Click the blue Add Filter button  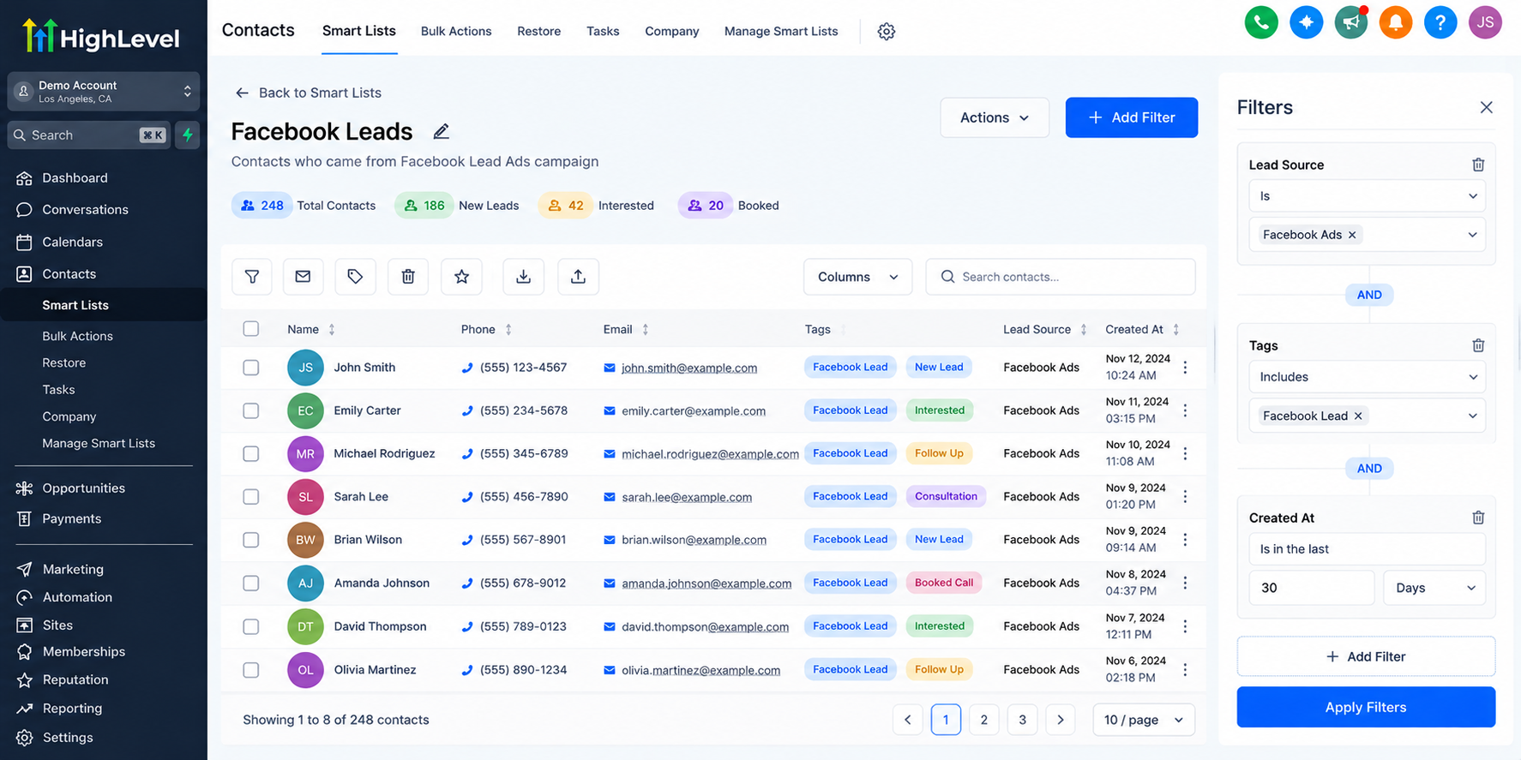click(x=1132, y=117)
